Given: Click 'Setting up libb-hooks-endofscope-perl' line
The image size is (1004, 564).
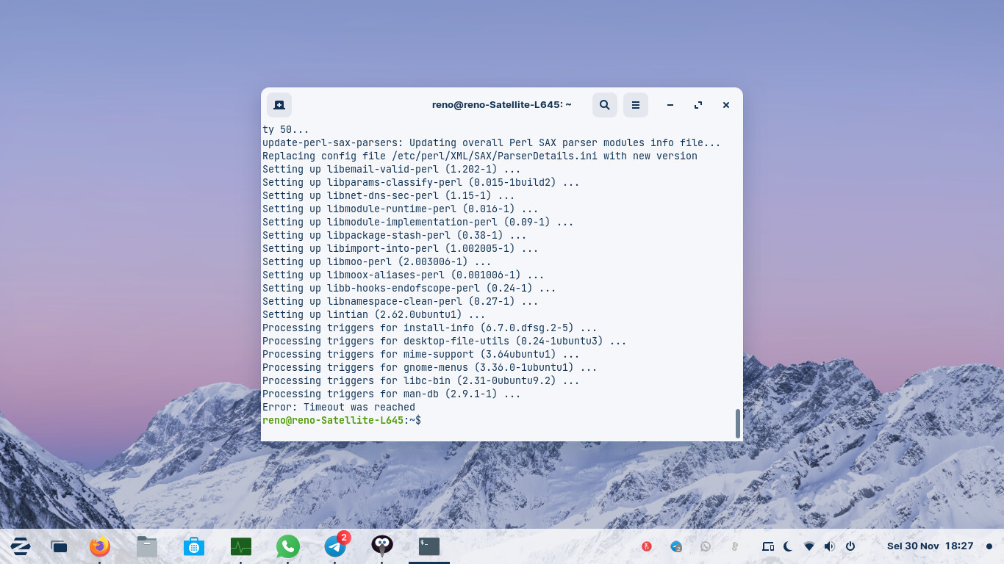Looking at the screenshot, I should point(409,288).
